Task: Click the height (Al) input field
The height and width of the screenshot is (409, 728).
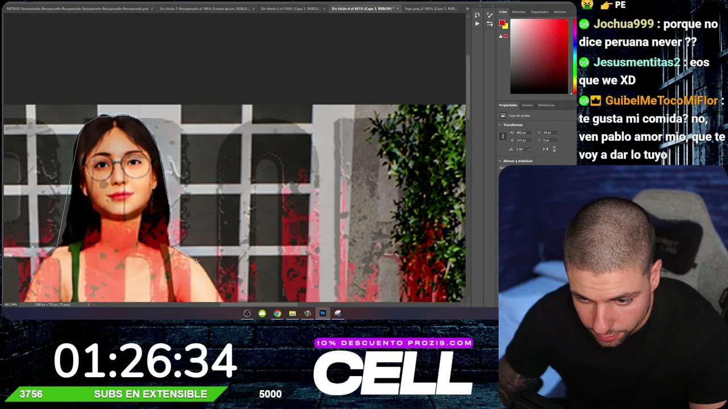Action: click(x=523, y=140)
